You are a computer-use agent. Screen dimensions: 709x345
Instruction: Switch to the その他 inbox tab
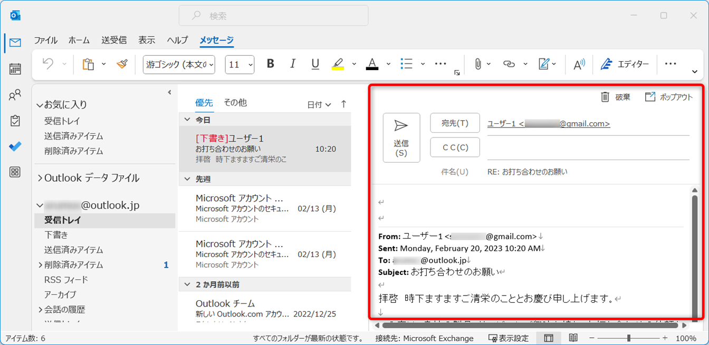point(235,103)
